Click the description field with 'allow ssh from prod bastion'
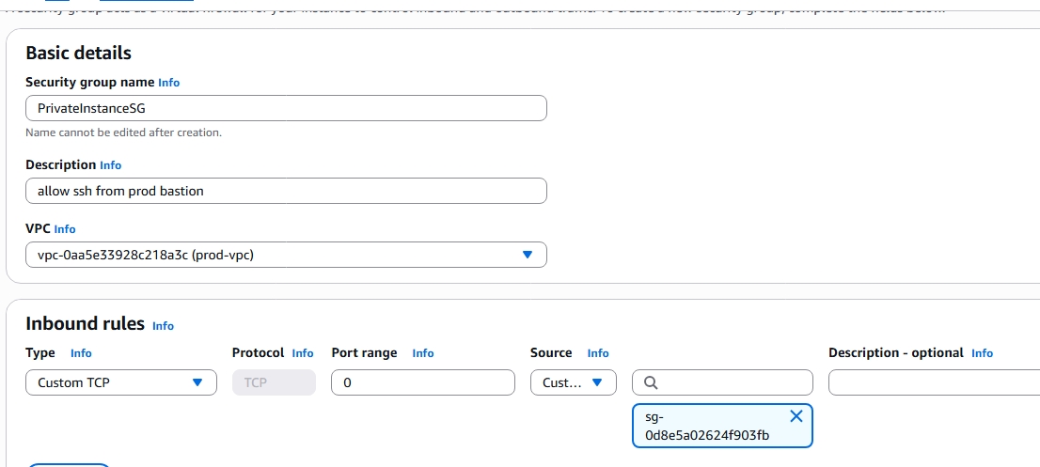Image resolution: width=1040 pixels, height=467 pixels. [x=286, y=191]
